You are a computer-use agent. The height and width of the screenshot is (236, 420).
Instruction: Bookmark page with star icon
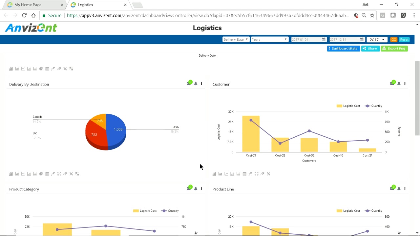(x=372, y=15)
